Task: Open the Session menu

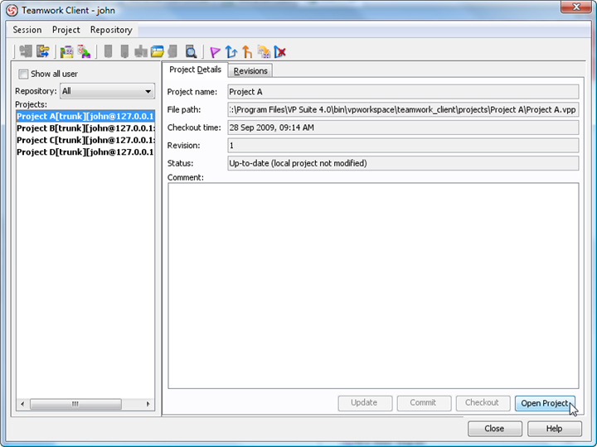Action: pos(27,30)
